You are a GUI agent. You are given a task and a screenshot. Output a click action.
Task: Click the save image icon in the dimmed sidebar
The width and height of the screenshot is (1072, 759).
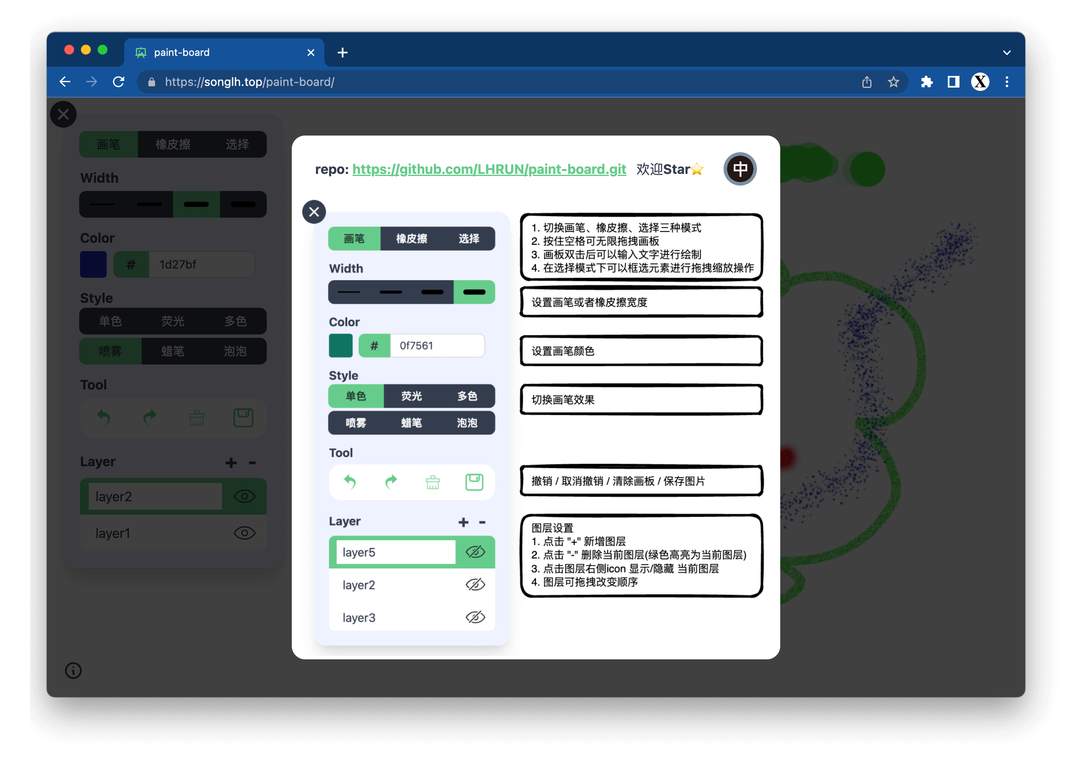[x=243, y=417]
